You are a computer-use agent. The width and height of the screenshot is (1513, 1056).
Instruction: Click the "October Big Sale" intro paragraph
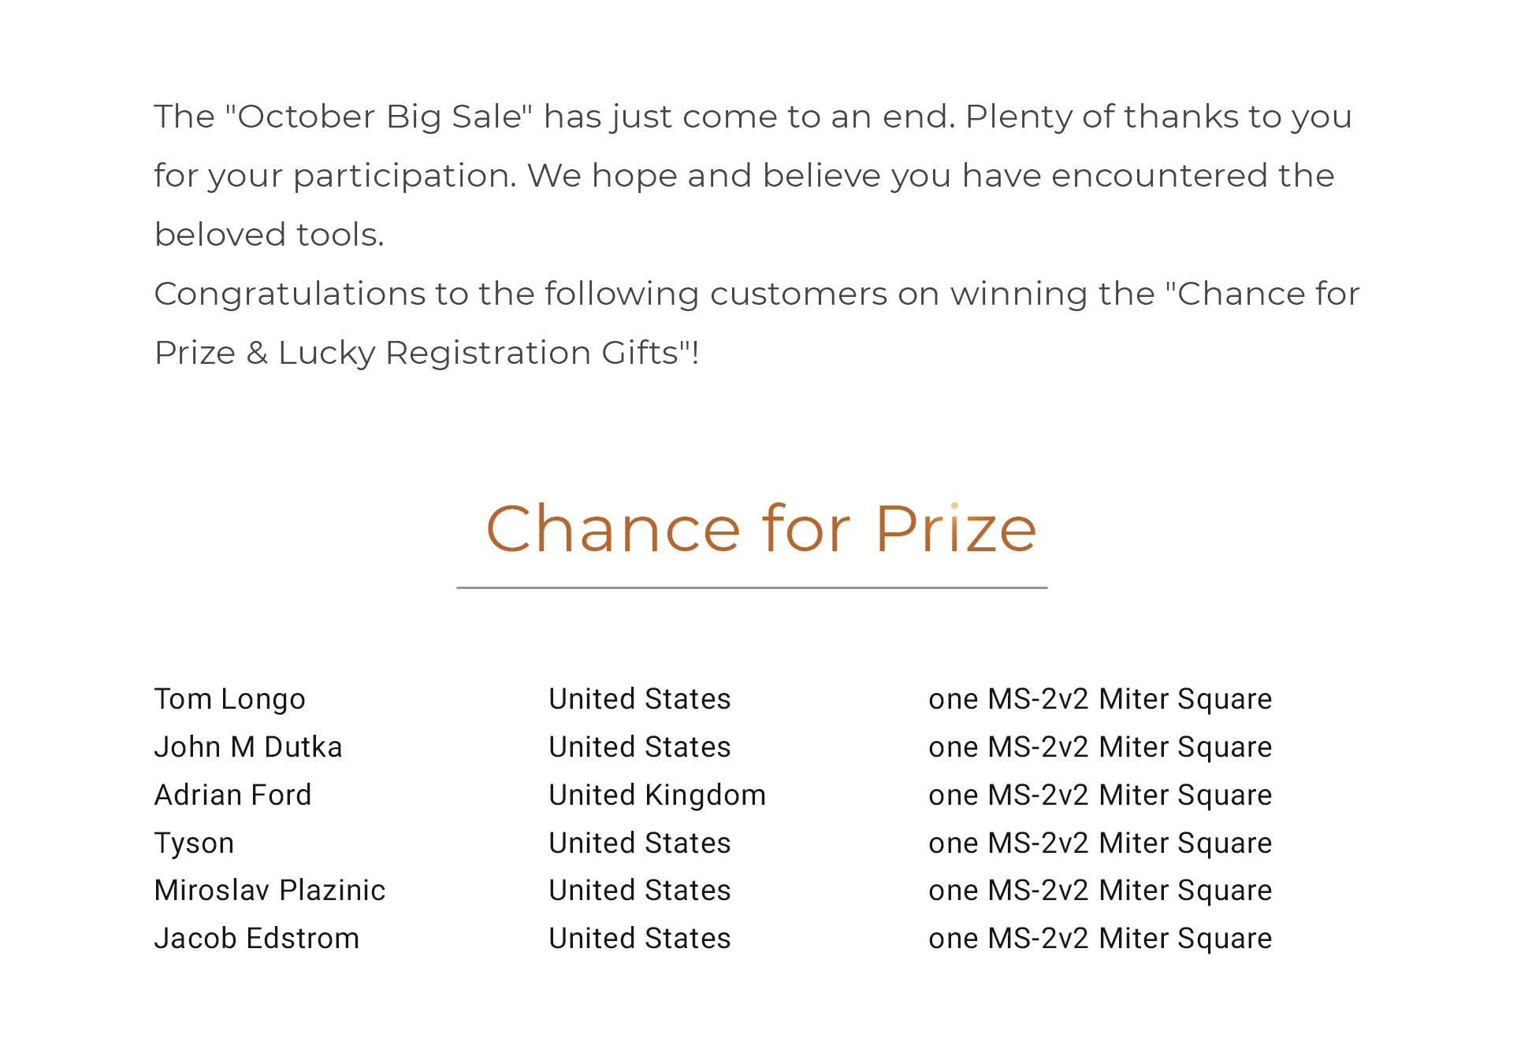click(x=753, y=175)
